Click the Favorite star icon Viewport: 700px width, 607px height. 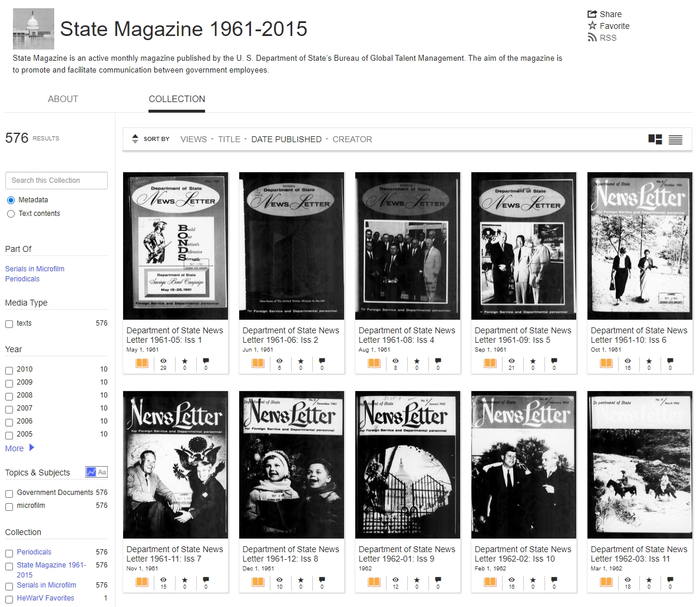click(592, 25)
